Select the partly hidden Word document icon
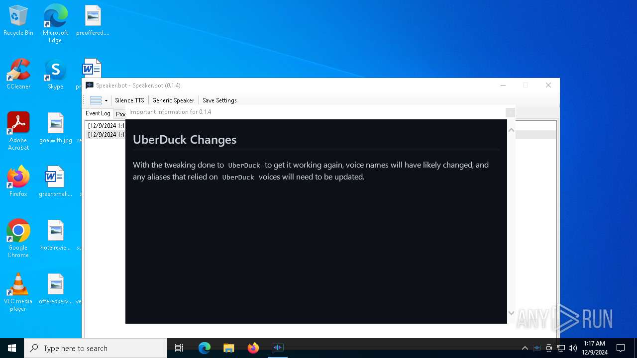Screen dimensions: 637x358 [92, 69]
